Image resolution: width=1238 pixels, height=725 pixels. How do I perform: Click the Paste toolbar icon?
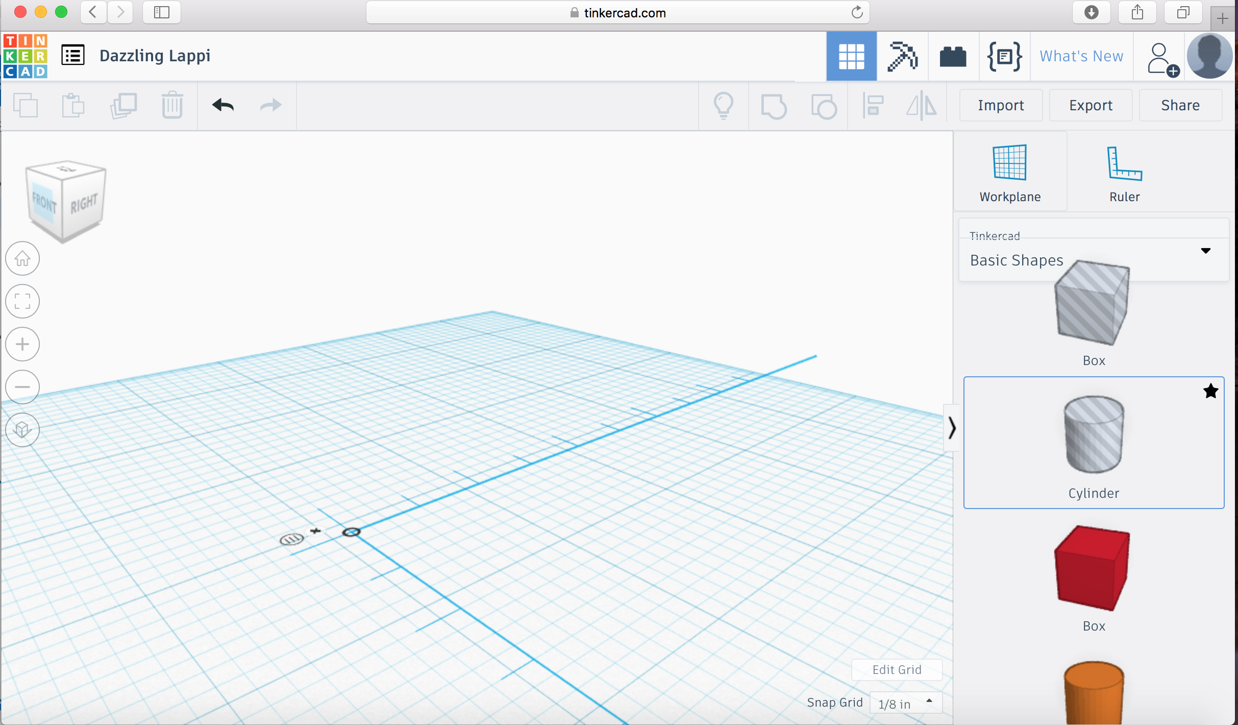[x=73, y=105]
